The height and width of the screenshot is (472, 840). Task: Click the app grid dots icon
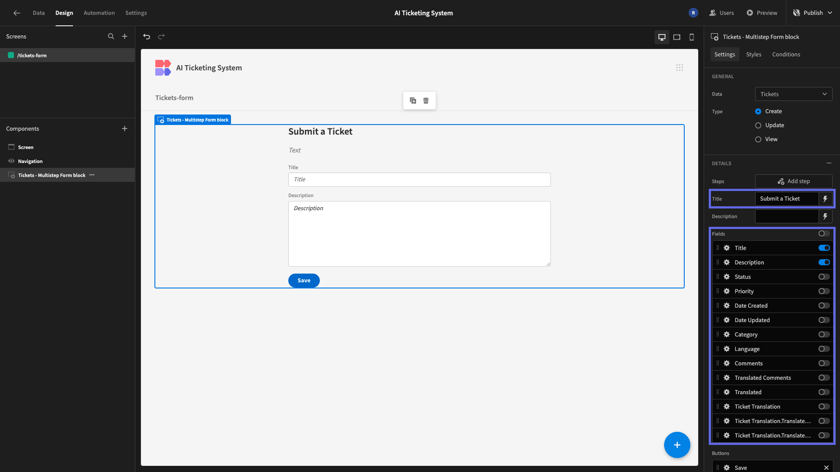click(679, 68)
